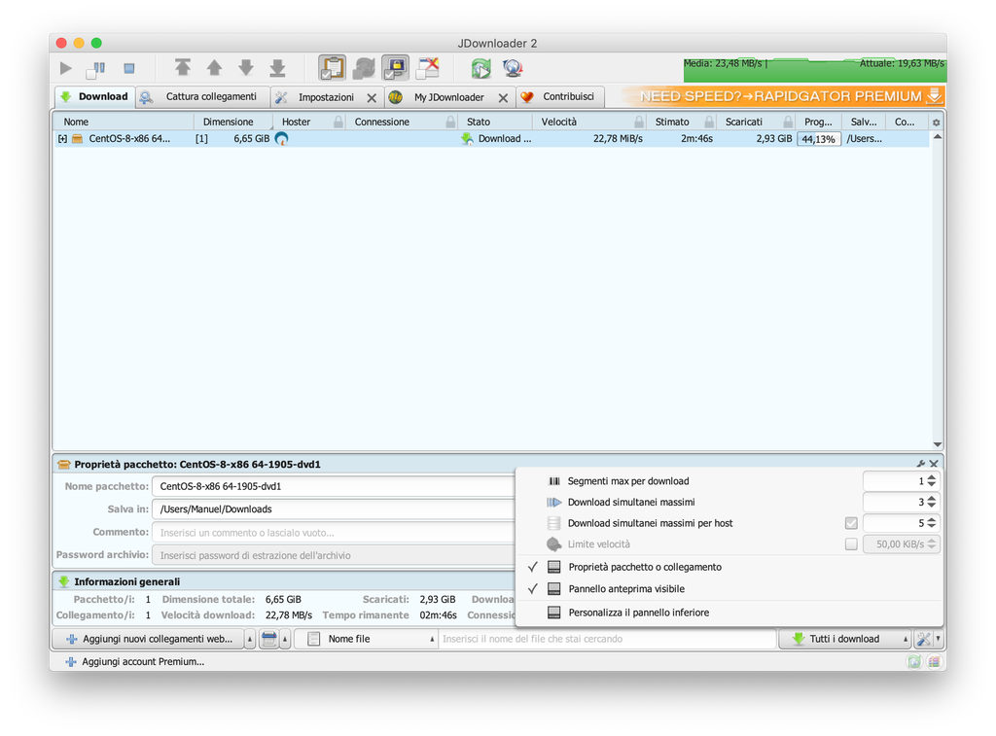Pause downloads with the toolbar pause icon
Viewport: 996px width, 736px height.
(x=96, y=69)
